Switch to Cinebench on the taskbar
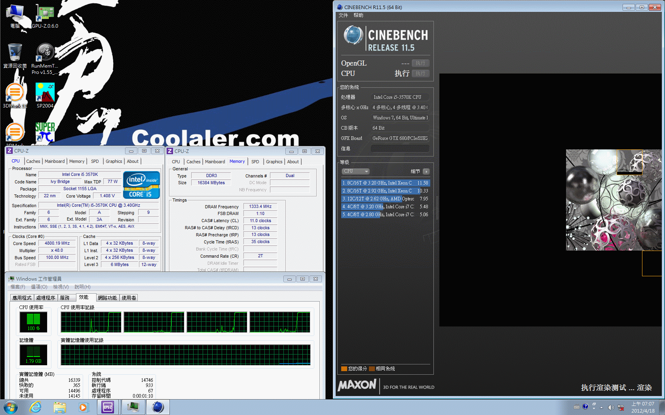This screenshot has height=415, width=665. (x=158, y=407)
